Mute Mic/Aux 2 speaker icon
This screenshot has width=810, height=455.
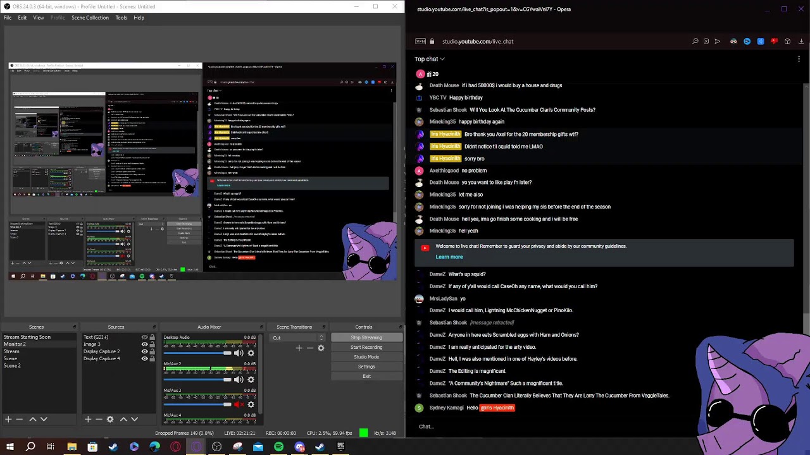click(239, 379)
